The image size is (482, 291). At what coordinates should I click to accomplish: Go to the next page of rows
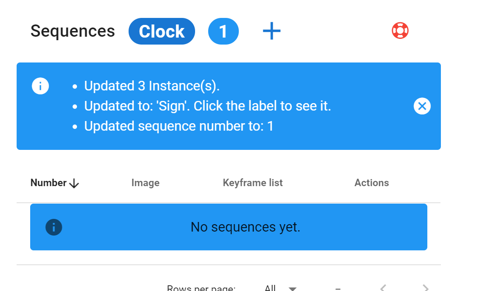(425, 288)
